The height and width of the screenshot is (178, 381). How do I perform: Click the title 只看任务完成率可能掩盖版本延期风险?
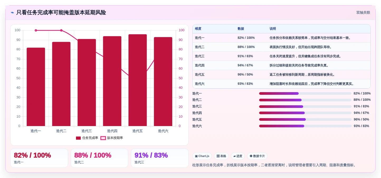pos(61,13)
